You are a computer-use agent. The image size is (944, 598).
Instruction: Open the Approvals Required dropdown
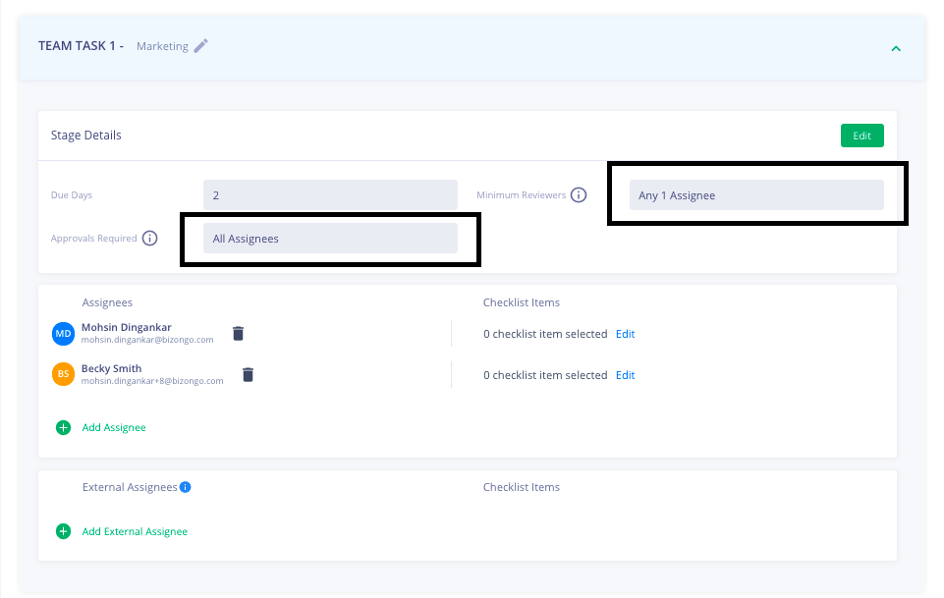coord(330,239)
